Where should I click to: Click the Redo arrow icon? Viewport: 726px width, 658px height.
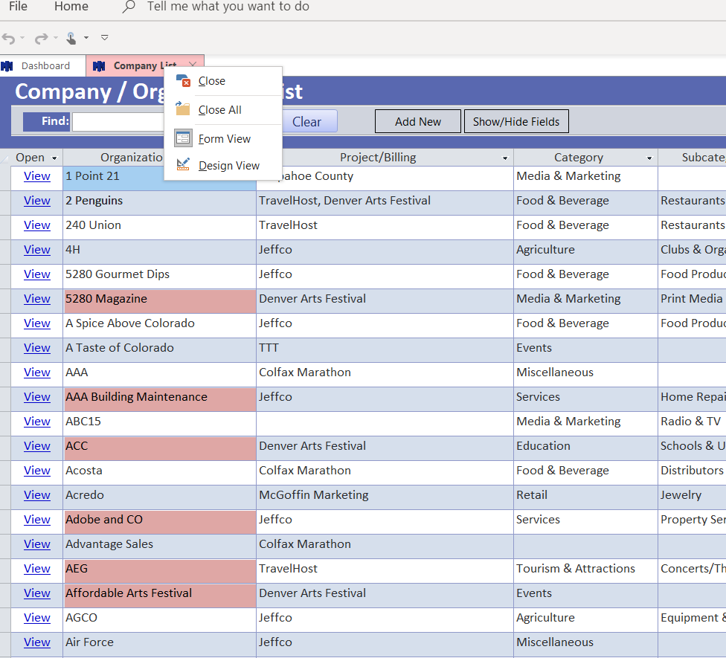[x=41, y=38]
